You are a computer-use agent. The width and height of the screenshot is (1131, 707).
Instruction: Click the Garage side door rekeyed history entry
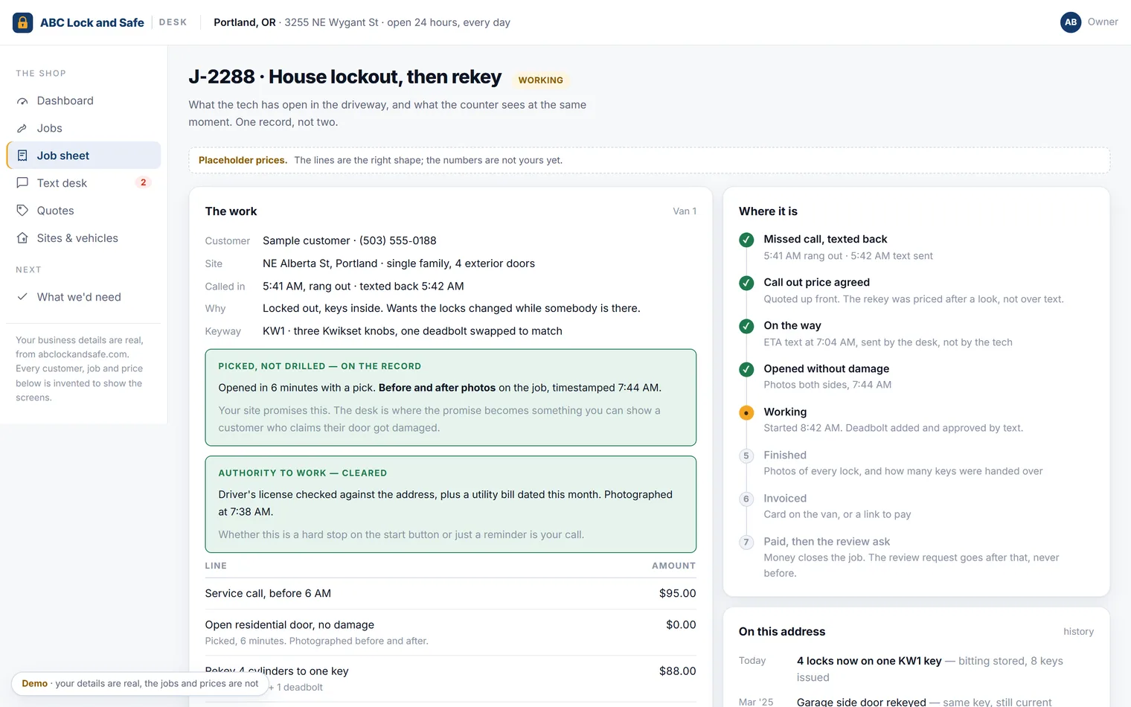pyautogui.click(x=862, y=702)
